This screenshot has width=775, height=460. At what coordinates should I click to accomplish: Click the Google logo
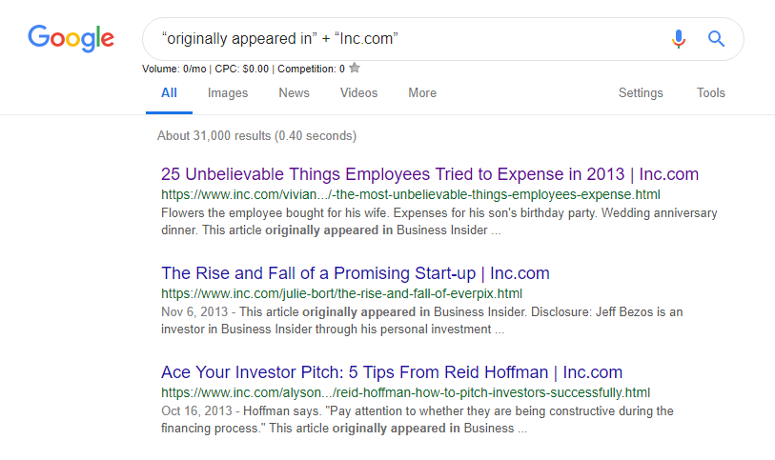71,38
